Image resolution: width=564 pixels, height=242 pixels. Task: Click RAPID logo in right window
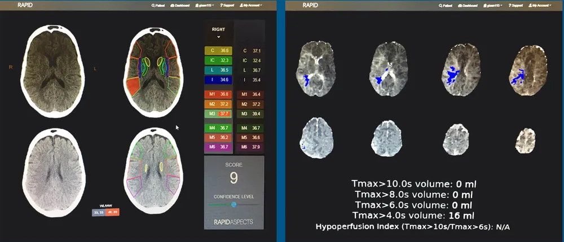pyautogui.click(x=310, y=5)
